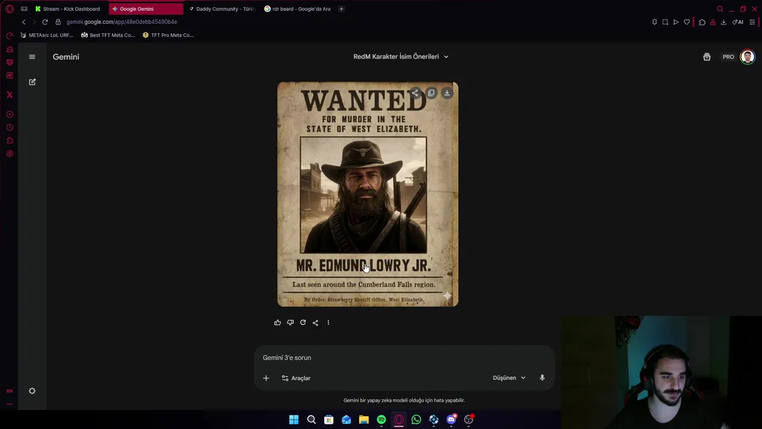Open the Opera Easy Setup sliders icon
762x429 pixels.
752,22
